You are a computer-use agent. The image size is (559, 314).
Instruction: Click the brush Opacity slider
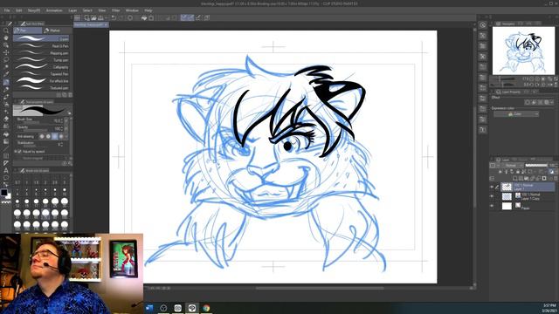34,130
